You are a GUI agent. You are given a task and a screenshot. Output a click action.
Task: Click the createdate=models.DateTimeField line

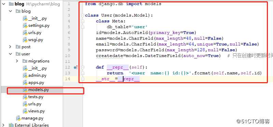pyautogui.click(x=158, y=56)
